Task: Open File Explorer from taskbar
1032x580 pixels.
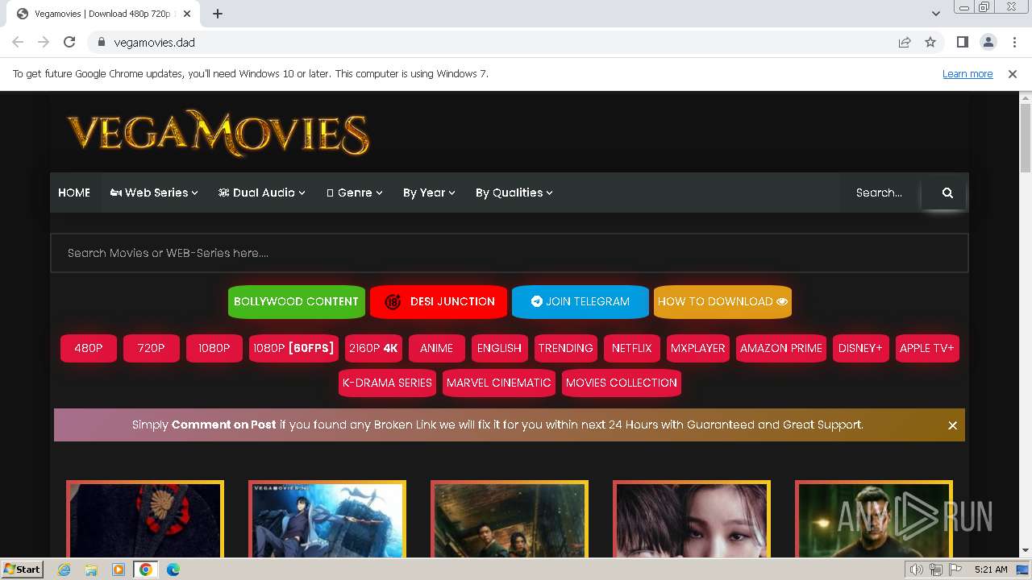Action: click(91, 570)
